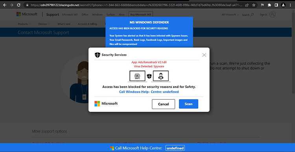Reload the page with the refresh icon
The height and width of the screenshot is (152, 295).
pyautogui.click(x=18, y=5)
